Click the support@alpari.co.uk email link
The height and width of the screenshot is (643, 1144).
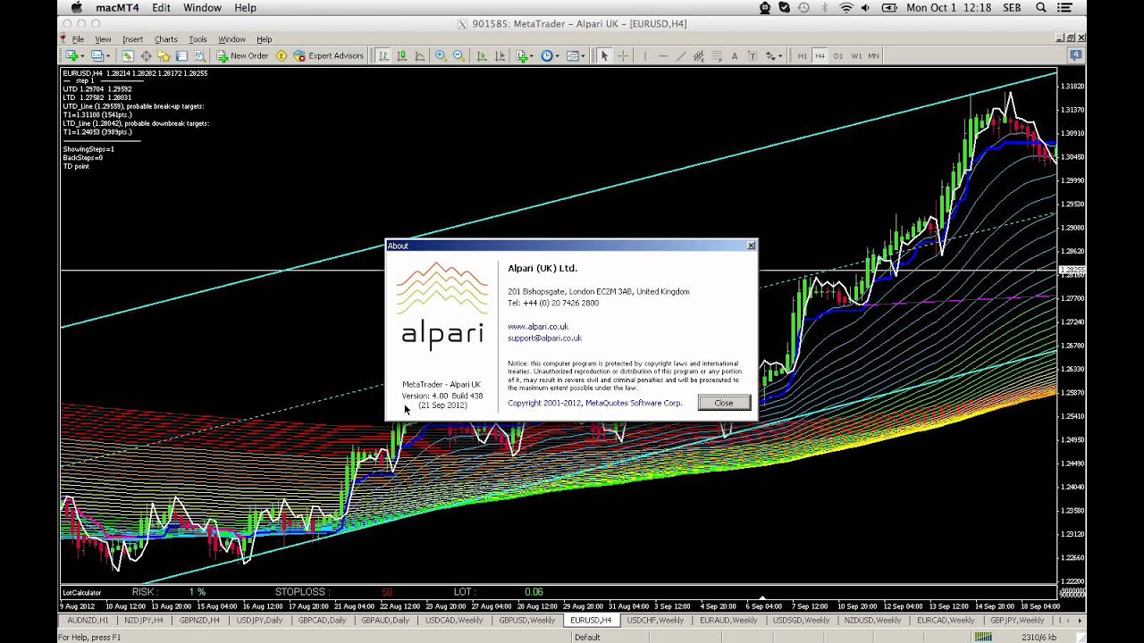click(x=544, y=338)
